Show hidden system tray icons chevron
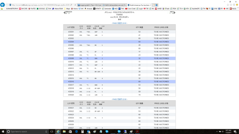Viewport: 239px width, 134px height. (217, 131)
